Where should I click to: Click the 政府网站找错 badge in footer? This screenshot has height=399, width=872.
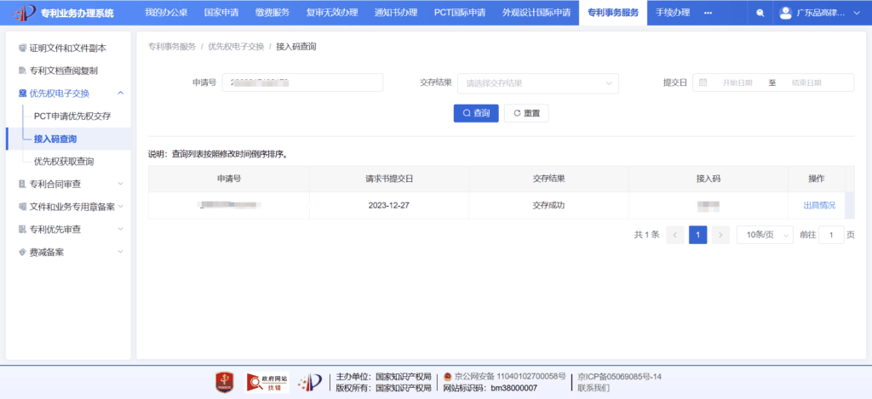(x=267, y=382)
